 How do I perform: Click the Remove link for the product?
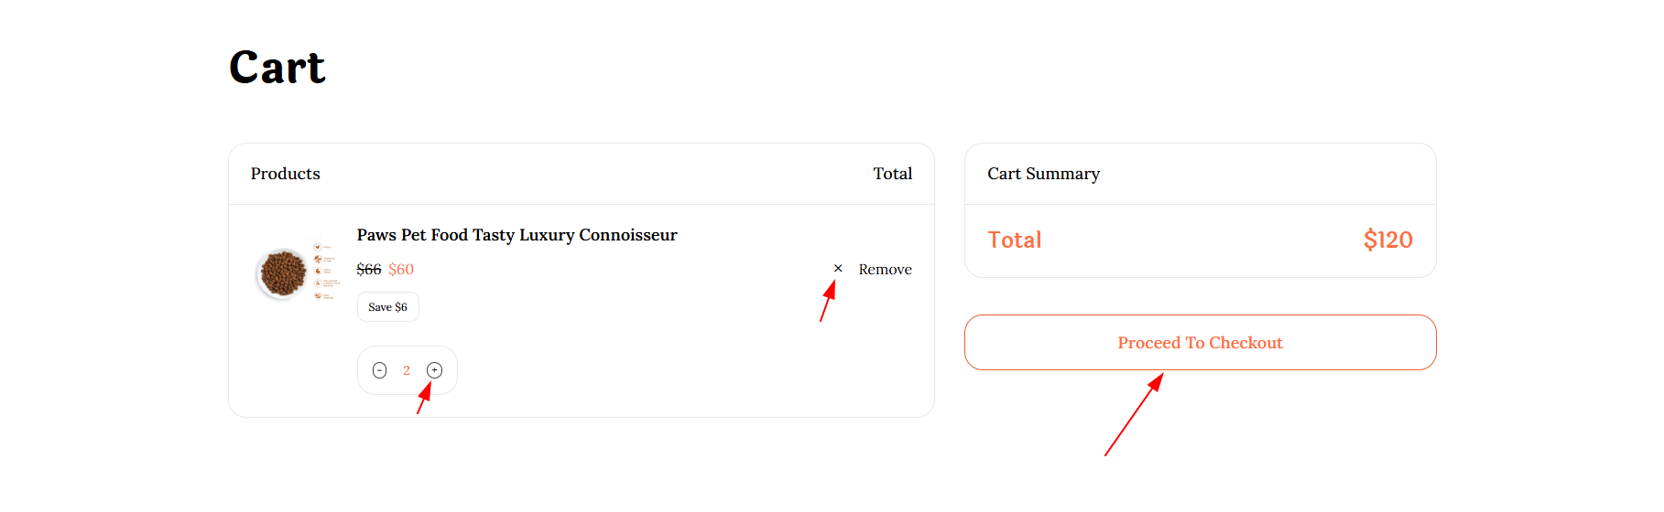tap(885, 270)
